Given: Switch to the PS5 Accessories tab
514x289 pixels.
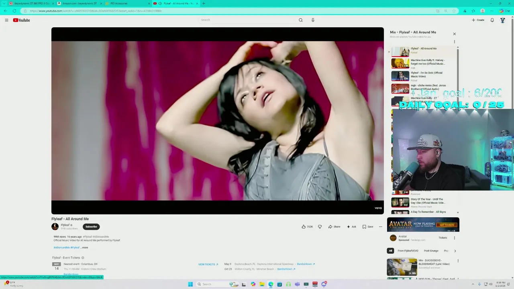Looking at the screenshot, I should click(127, 4).
